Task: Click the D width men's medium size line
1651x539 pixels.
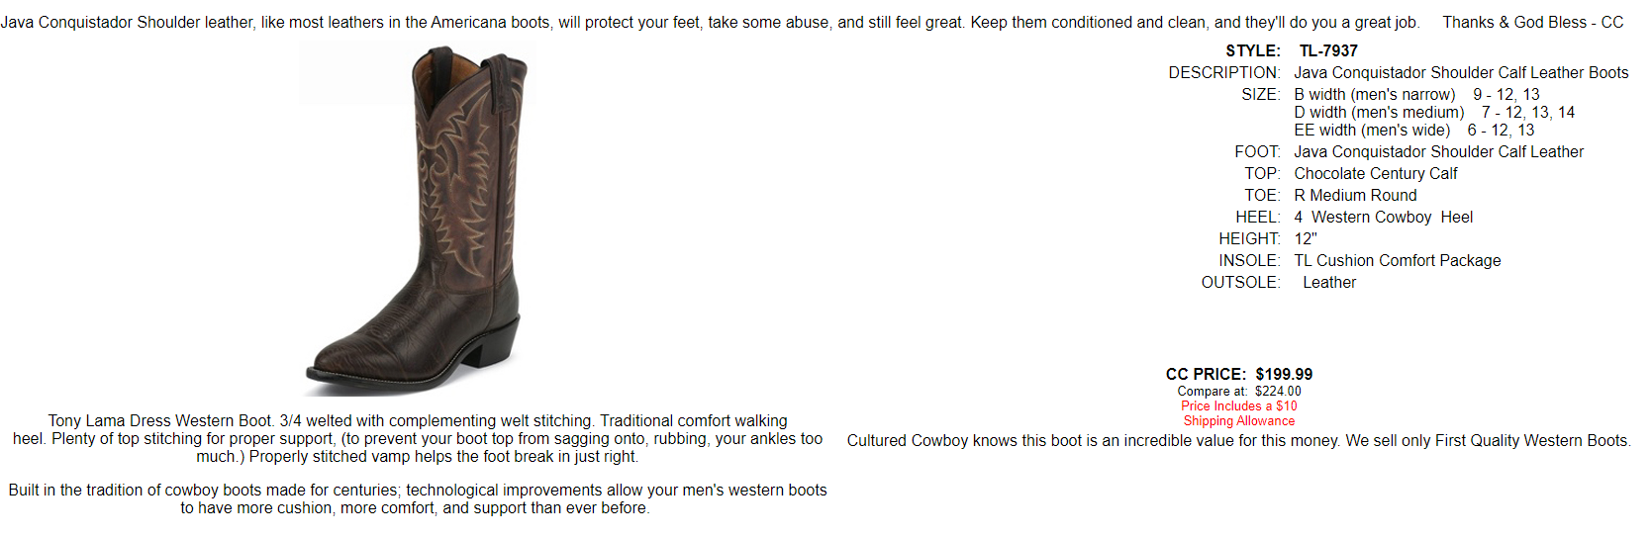Action: pyautogui.click(x=1434, y=113)
